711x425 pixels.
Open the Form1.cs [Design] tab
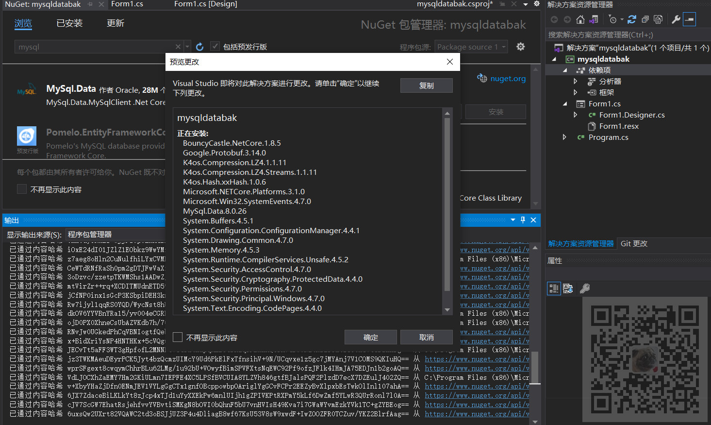point(206,4)
